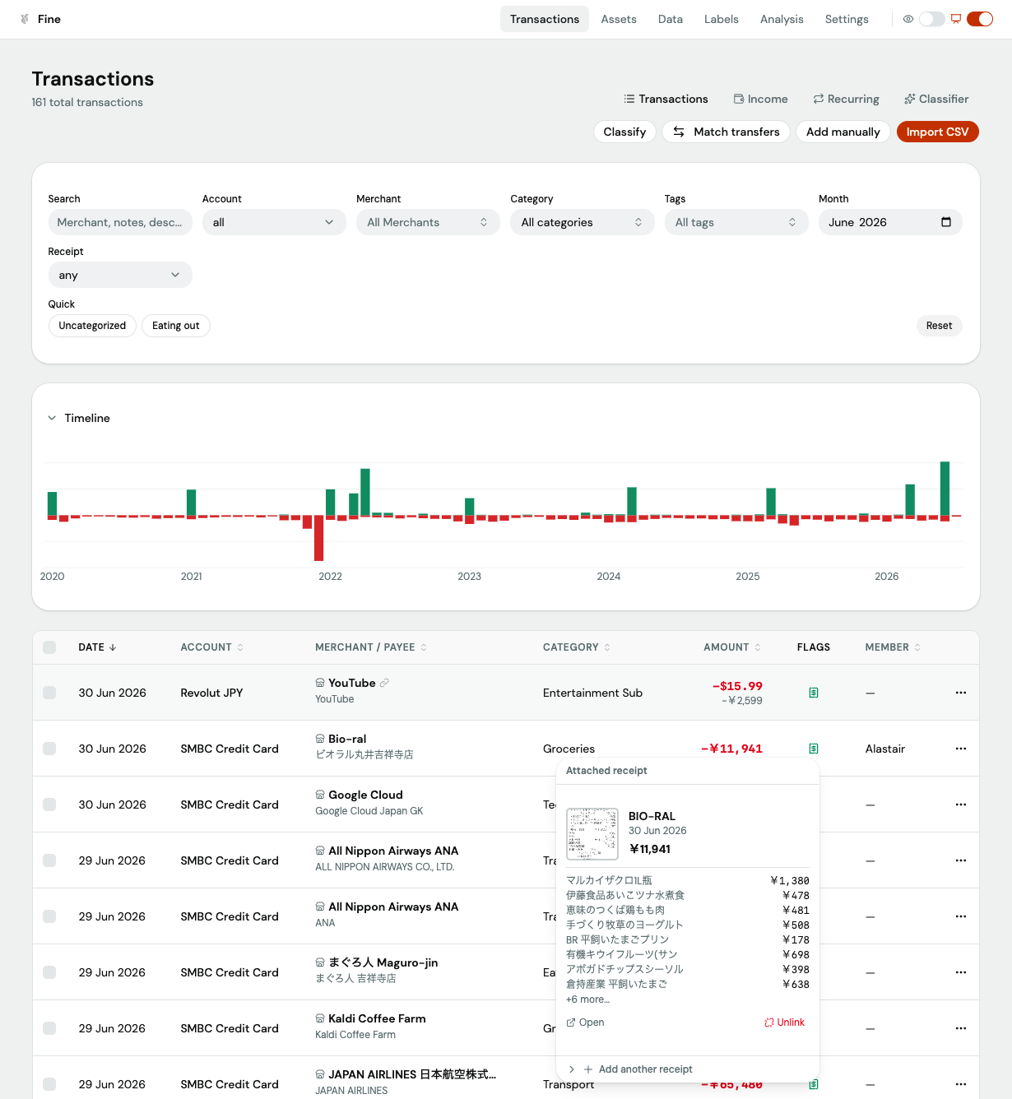This screenshot has height=1099, width=1012.
Task: Open the three-dot menu for Bio-ral row
Action: tap(960, 749)
